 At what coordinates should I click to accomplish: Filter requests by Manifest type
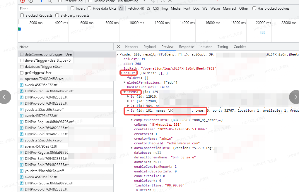pyautogui.click(x=230, y=8)
